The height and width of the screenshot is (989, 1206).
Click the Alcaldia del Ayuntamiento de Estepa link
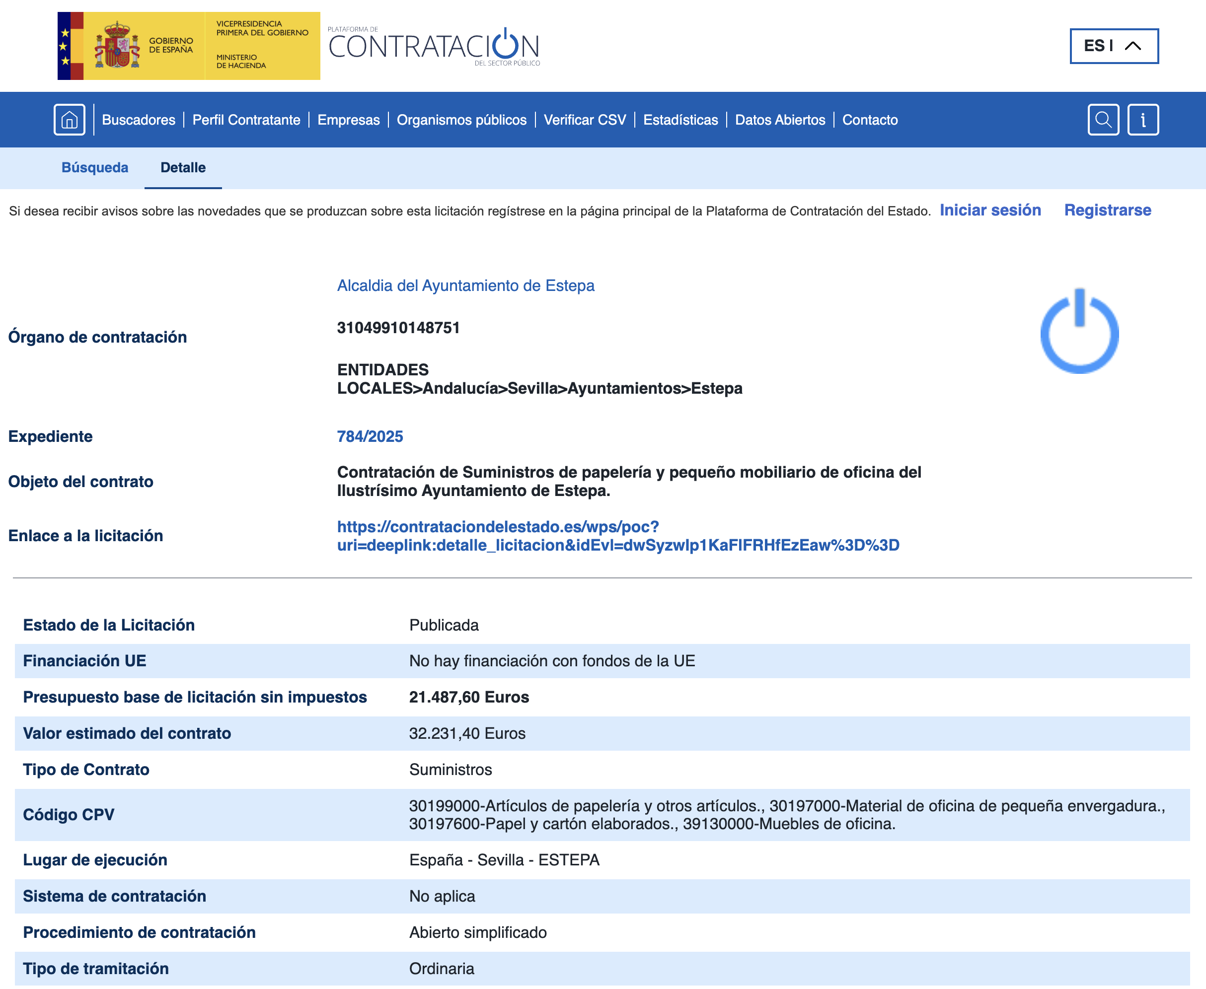click(466, 285)
